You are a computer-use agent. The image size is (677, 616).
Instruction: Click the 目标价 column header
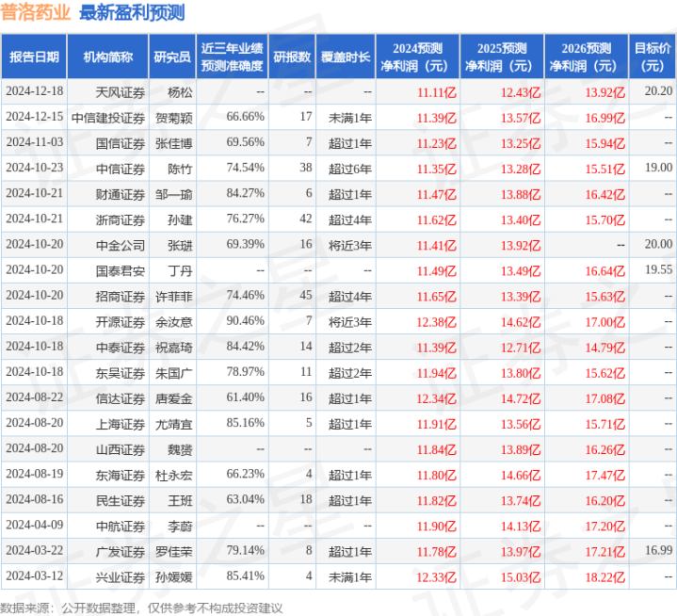[x=653, y=57]
